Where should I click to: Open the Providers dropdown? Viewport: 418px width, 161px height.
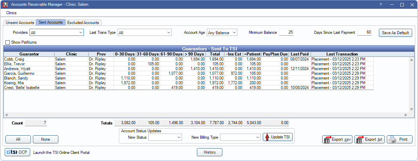(x=57, y=32)
